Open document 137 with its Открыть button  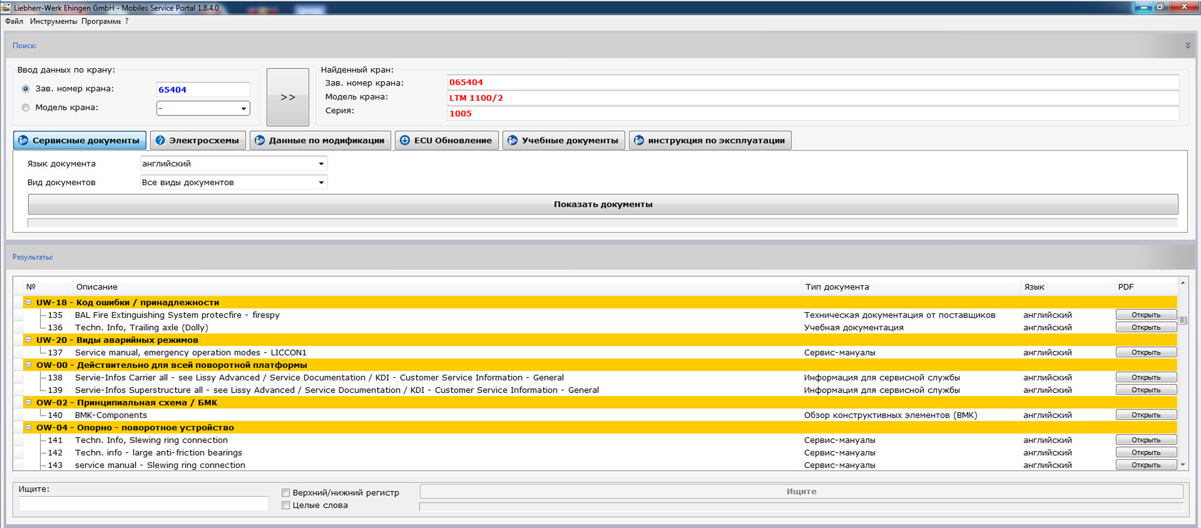[1146, 353]
